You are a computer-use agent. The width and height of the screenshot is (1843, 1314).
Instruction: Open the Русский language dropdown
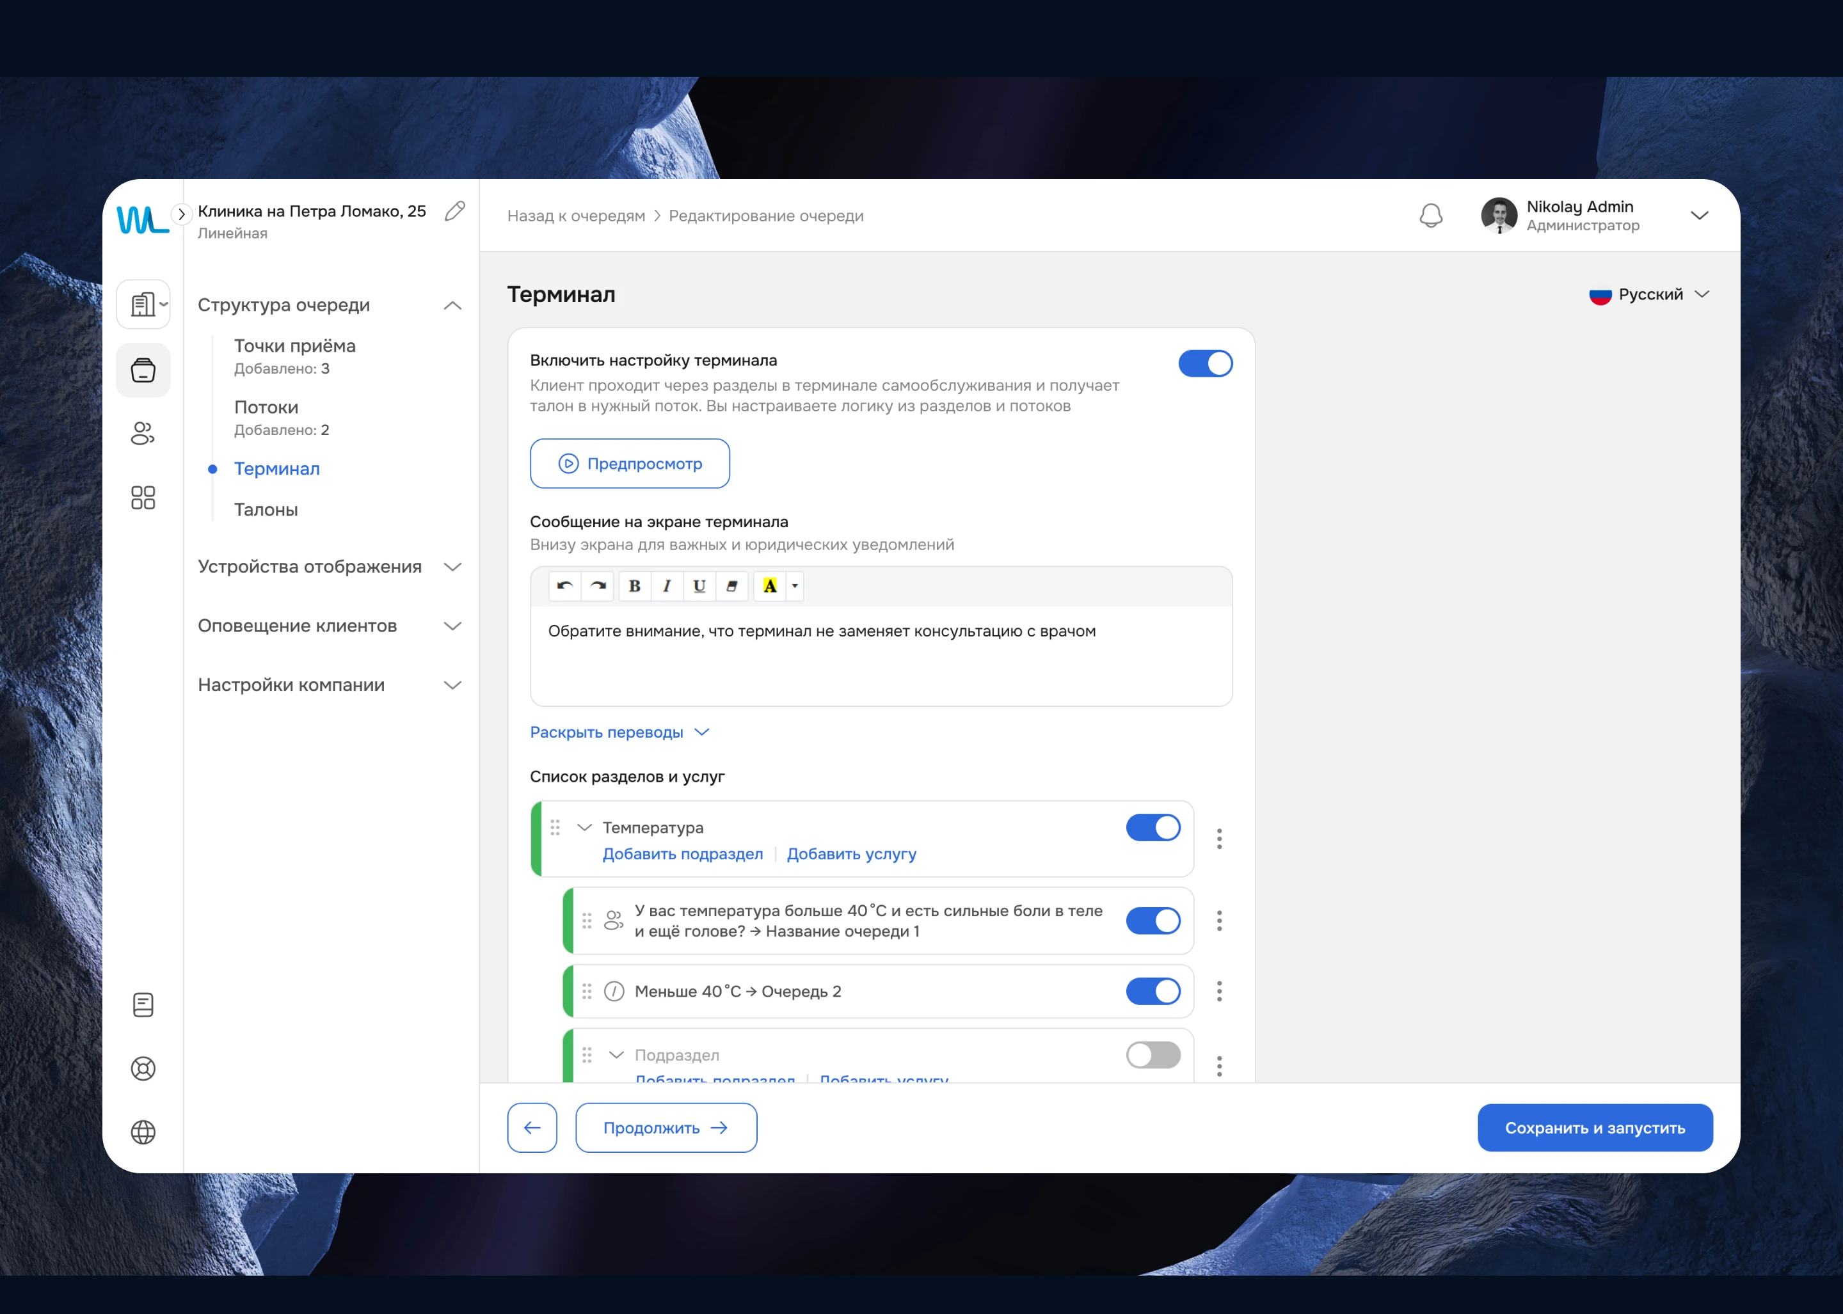(x=1650, y=294)
